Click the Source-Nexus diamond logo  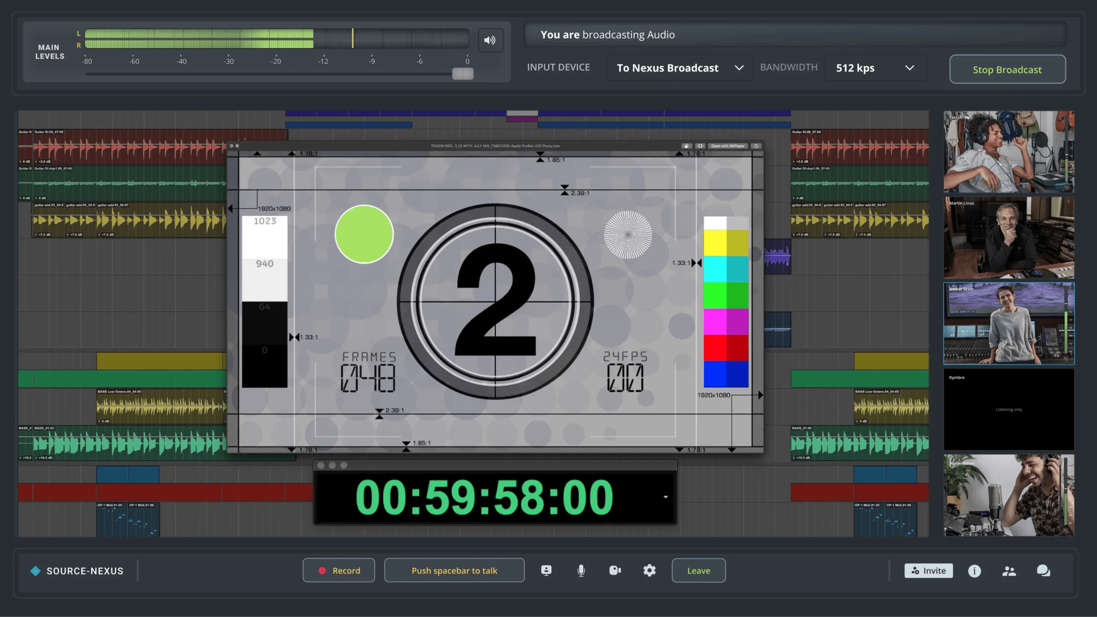tap(35, 570)
